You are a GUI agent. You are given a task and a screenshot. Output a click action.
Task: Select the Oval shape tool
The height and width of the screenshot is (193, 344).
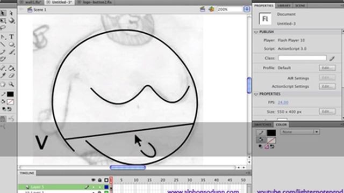point(11,44)
